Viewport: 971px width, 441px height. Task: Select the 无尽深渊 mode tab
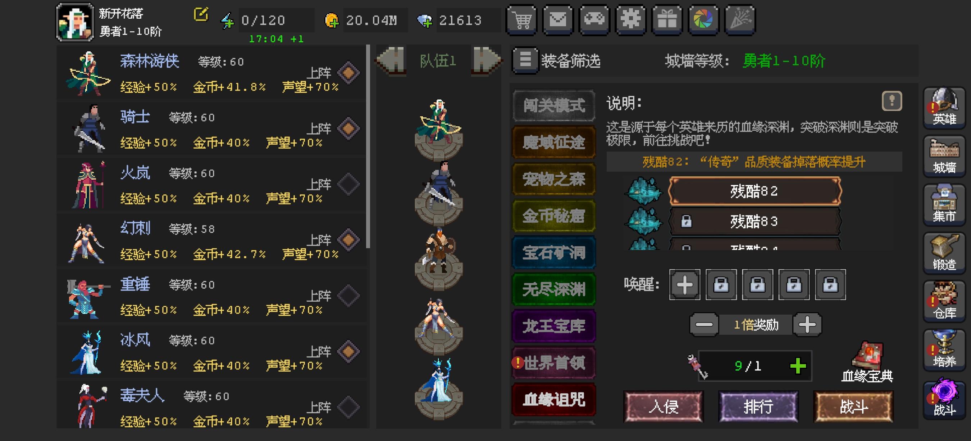(554, 289)
